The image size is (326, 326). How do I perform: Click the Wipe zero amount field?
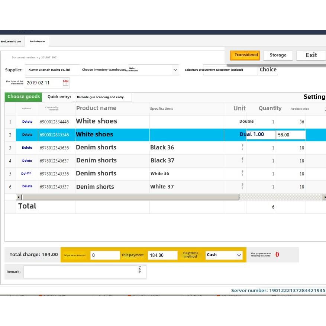click(x=105, y=255)
